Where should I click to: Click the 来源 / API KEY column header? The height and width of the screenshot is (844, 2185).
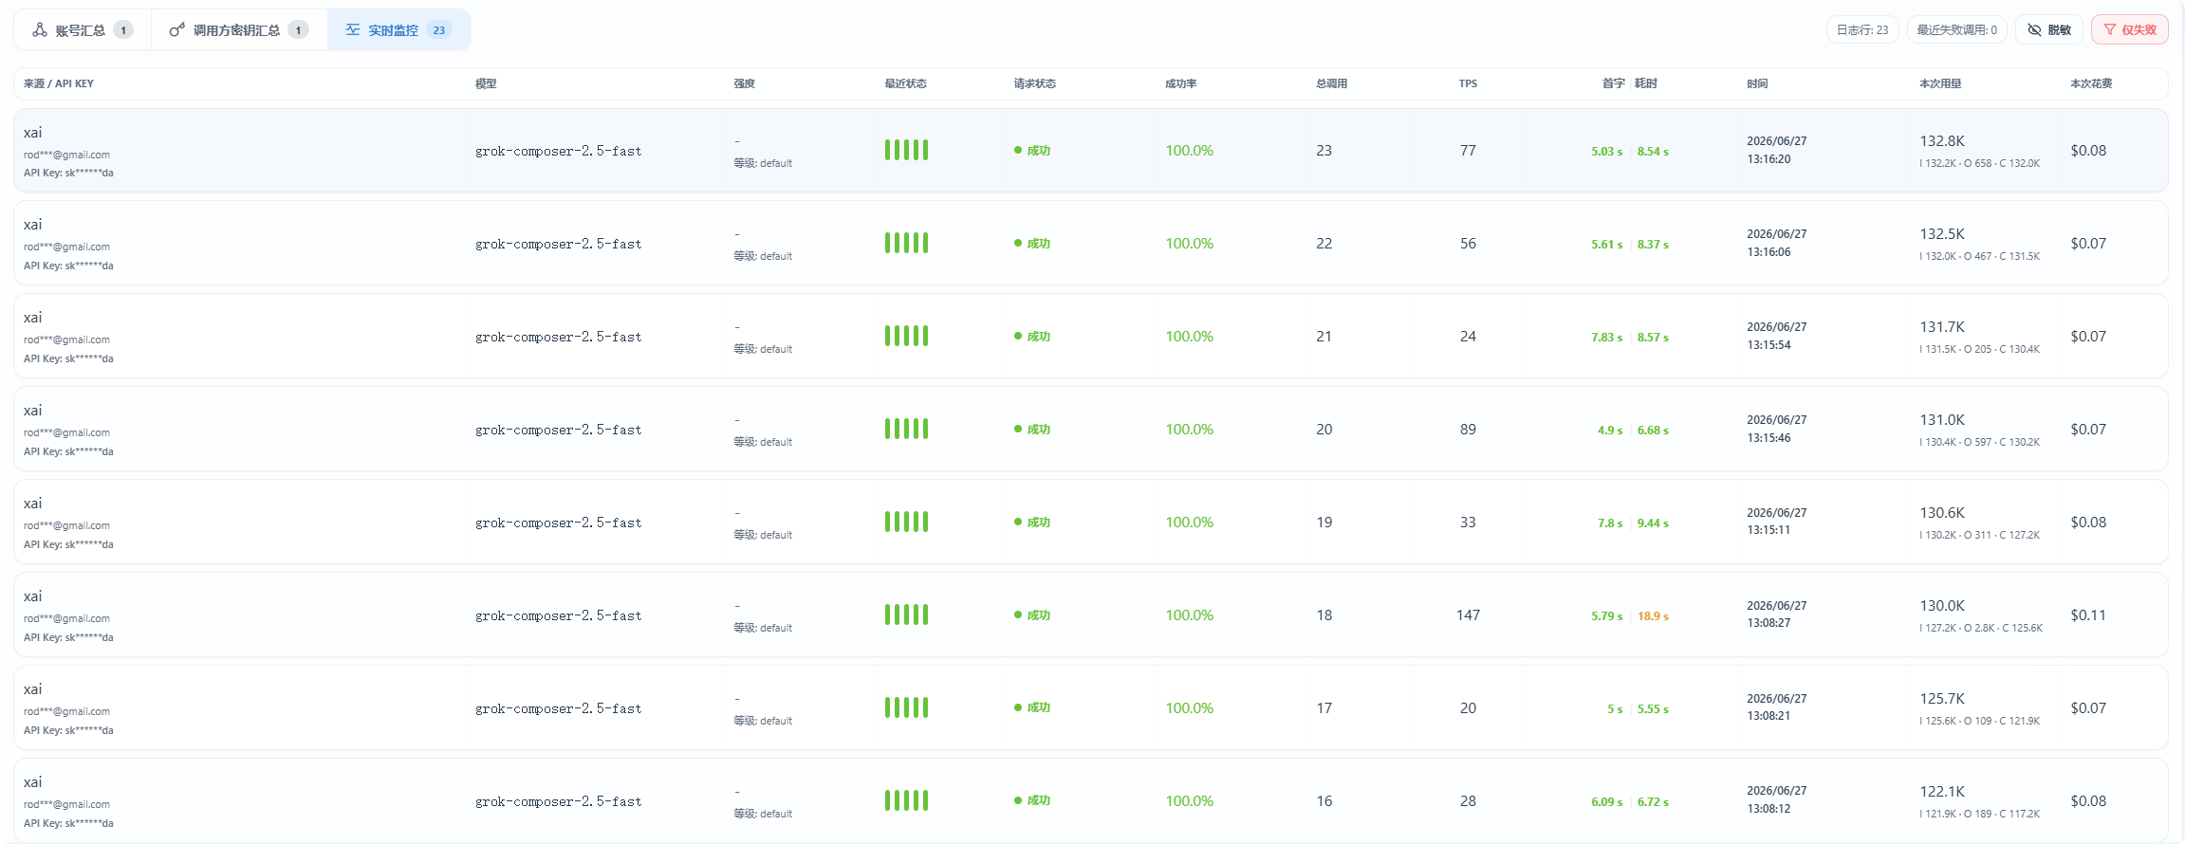click(59, 83)
